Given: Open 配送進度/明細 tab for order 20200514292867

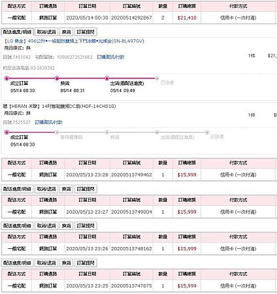Looking at the screenshot, I should [17, 32].
